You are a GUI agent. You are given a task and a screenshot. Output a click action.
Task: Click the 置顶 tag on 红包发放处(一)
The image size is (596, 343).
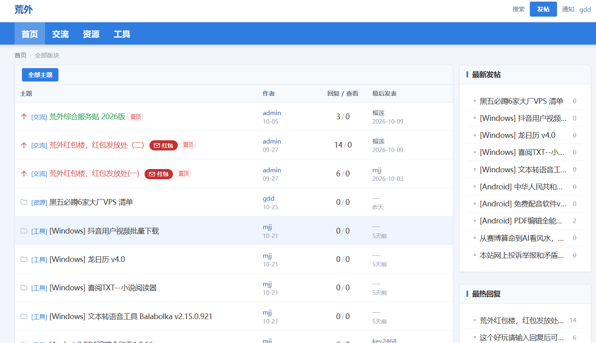point(184,174)
